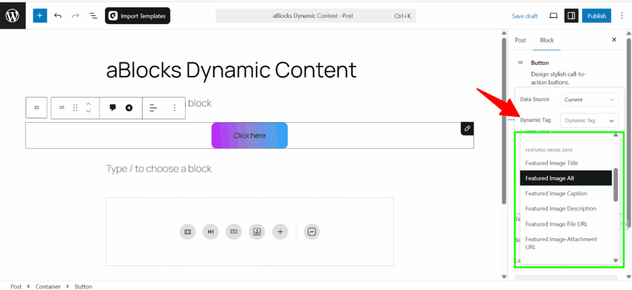The width and height of the screenshot is (632, 290).
Task: Move the block down with the chevron
Action: tap(89, 111)
